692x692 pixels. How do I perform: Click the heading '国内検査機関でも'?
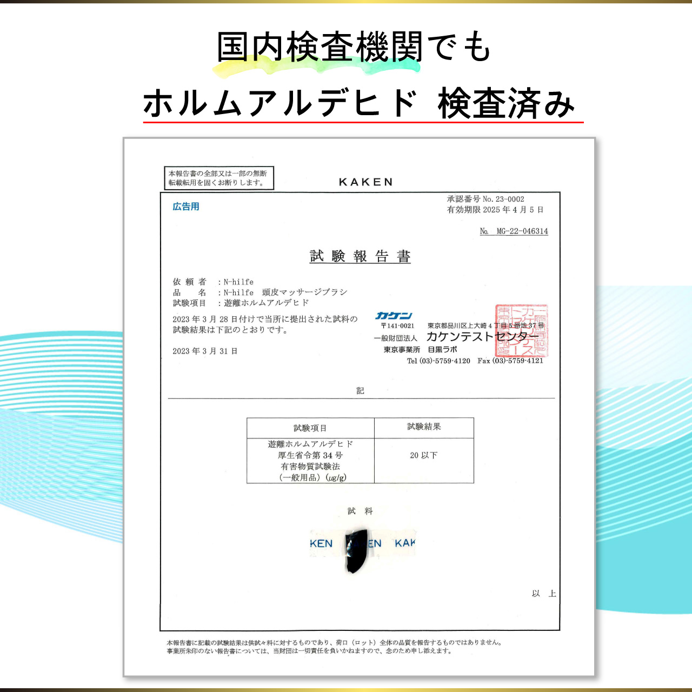pos(354,47)
